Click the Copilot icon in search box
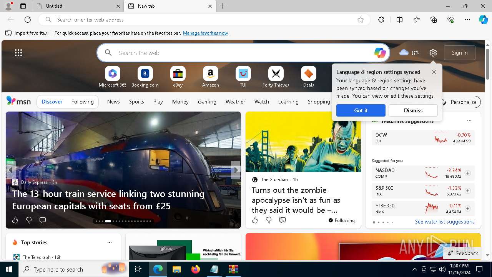Image resolution: width=492 pixels, height=277 pixels. [x=380, y=53]
